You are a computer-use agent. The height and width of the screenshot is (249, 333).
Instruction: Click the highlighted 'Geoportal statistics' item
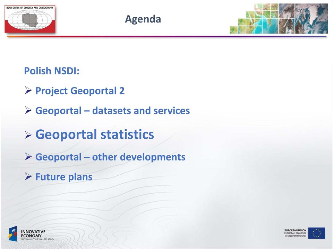tap(94, 135)
